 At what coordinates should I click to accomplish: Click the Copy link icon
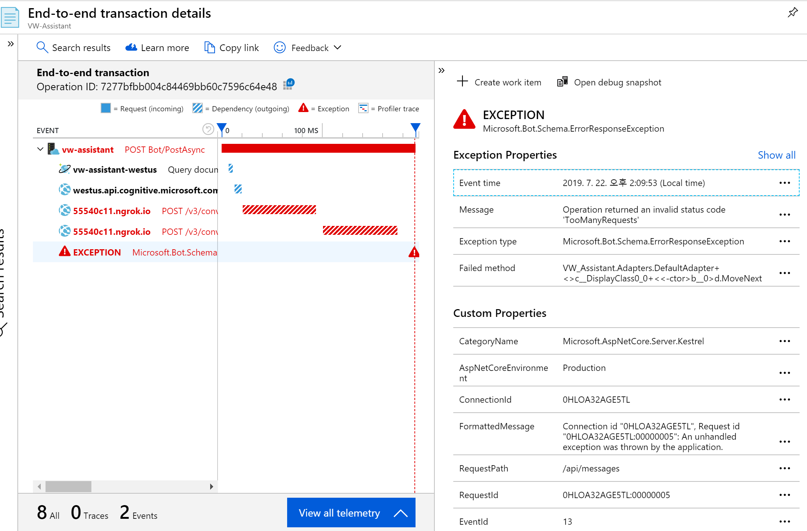pos(209,47)
